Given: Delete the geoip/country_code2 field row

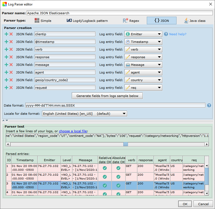Looking at the screenshot, I should [11, 80].
